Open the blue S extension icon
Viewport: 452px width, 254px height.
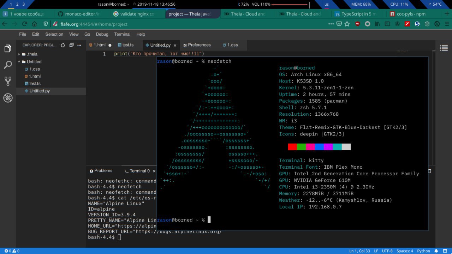(417, 24)
